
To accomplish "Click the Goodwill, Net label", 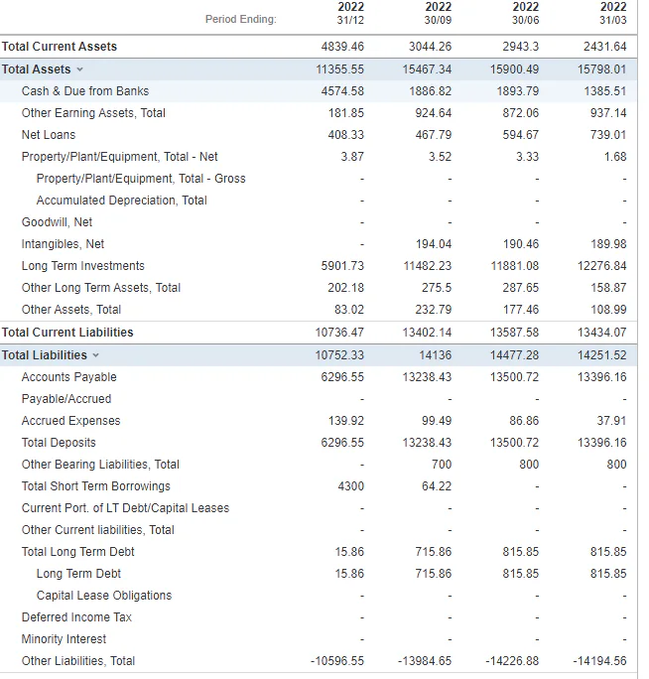I will tap(58, 222).
